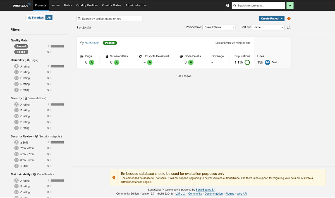
Task: Click the Bugs insect icon
Action: coord(82,56)
